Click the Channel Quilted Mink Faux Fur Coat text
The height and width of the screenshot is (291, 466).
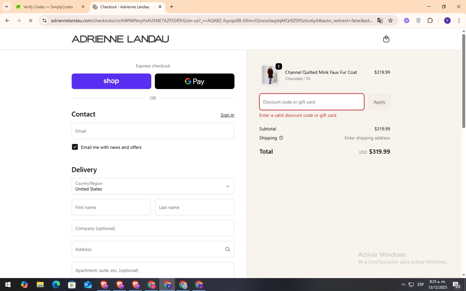pyautogui.click(x=321, y=72)
